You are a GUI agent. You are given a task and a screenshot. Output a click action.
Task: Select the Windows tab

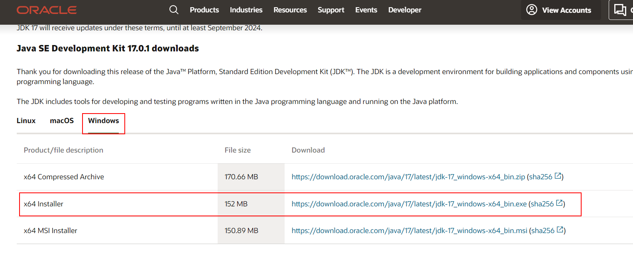(103, 121)
